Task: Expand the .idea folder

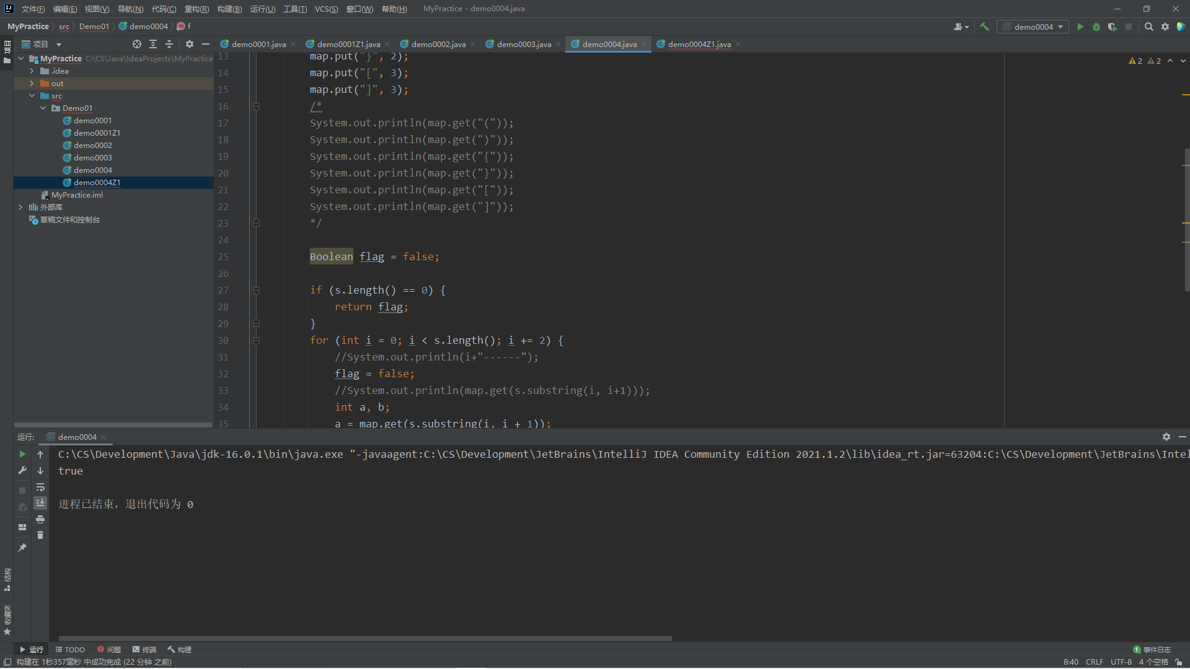Action: click(x=32, y=71)
